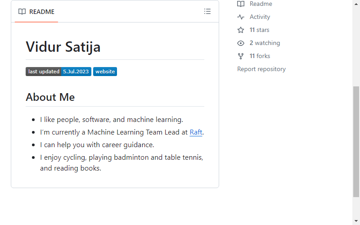View the 11 stars stargazers link

coord(260,30)
